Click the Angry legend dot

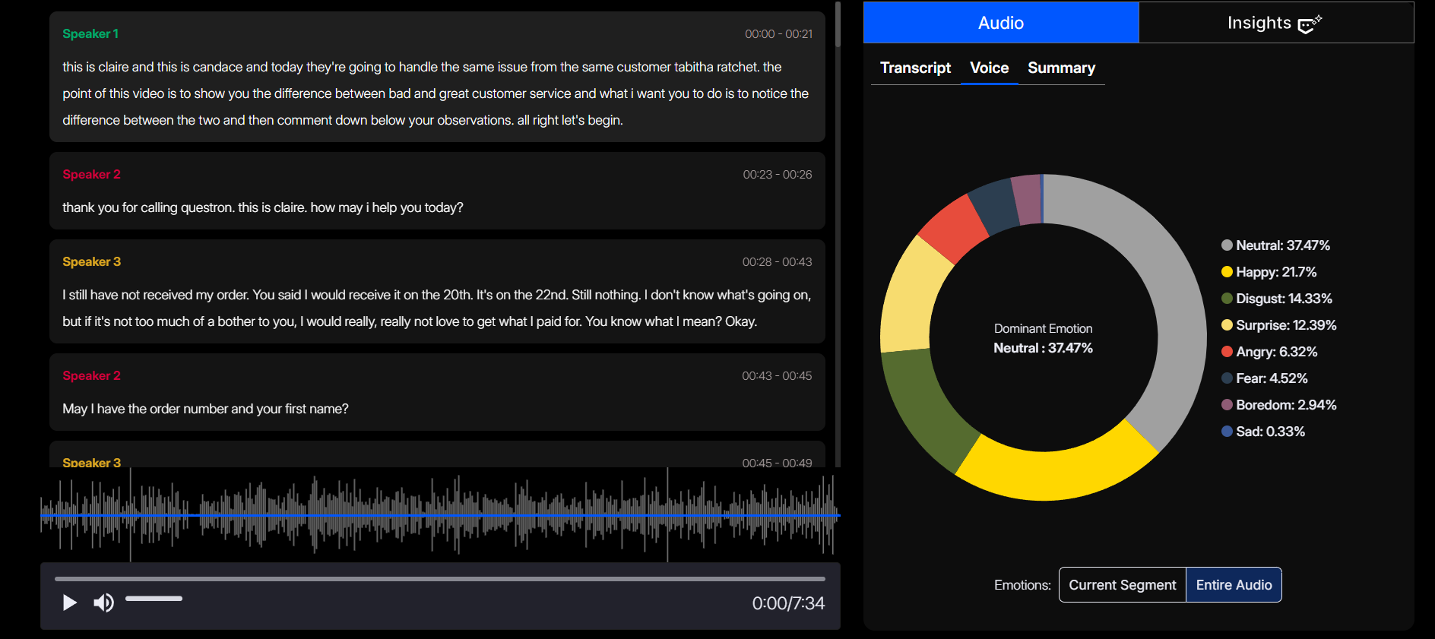1227,352
